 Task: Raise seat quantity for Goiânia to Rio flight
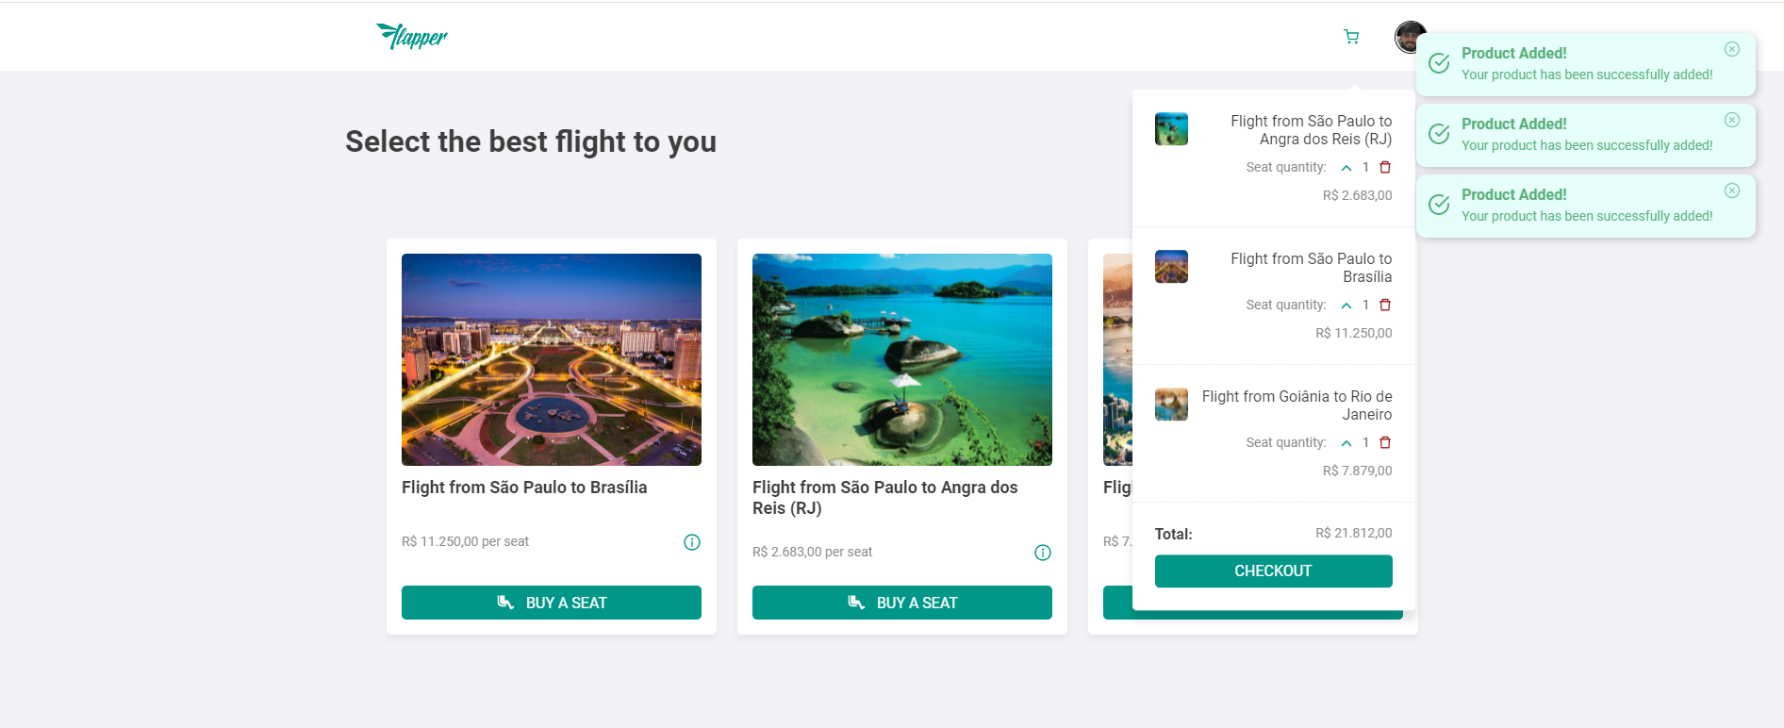click(1346, 443)
